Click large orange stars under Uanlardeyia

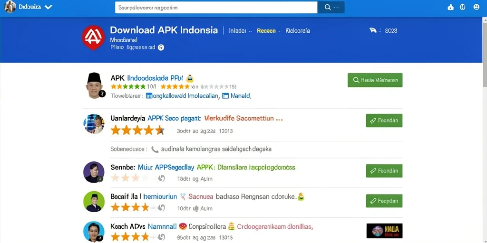click(137, 130)
